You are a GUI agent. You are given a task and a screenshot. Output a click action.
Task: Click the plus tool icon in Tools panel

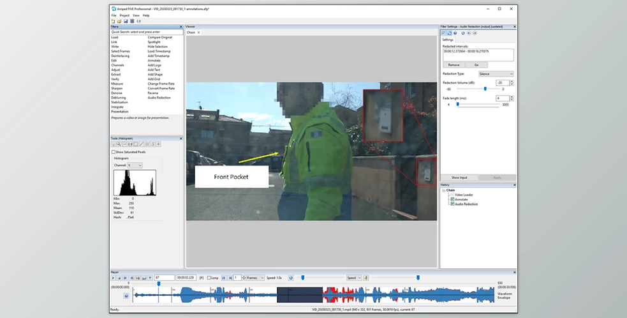tap(158, 144)
